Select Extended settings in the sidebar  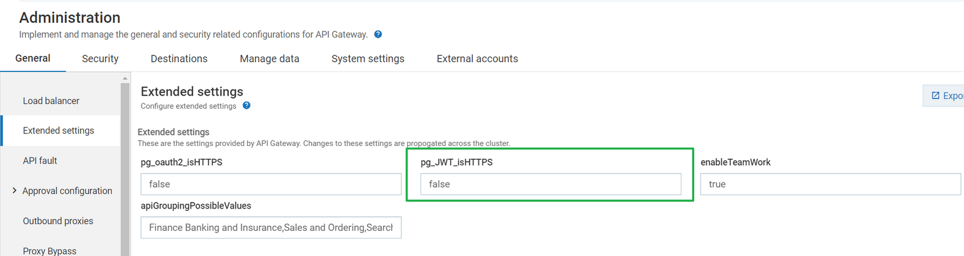pos(58,130)
